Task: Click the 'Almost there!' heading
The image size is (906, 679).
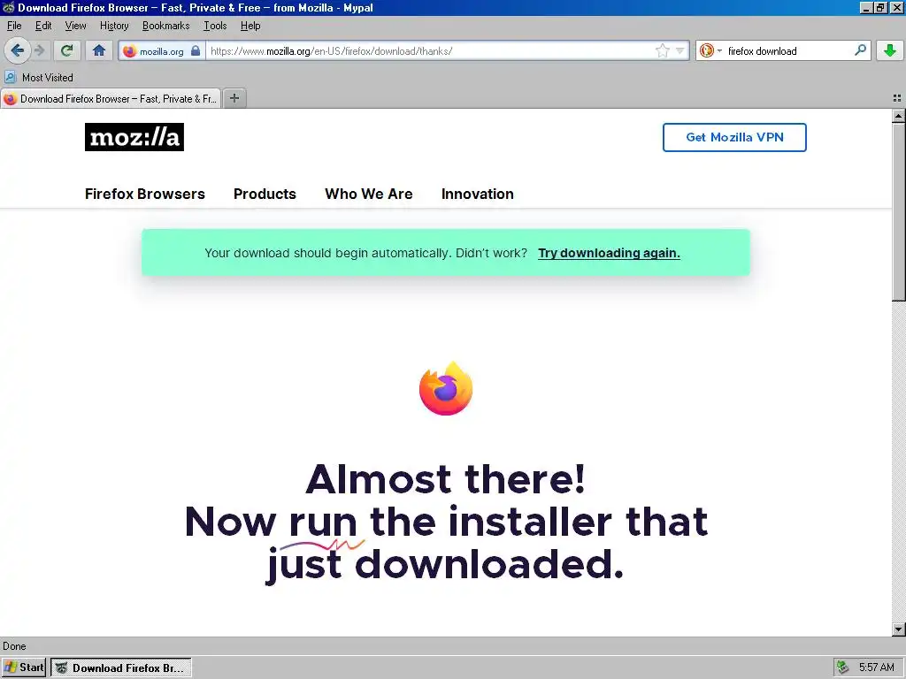Action: [x=446, y=479]
